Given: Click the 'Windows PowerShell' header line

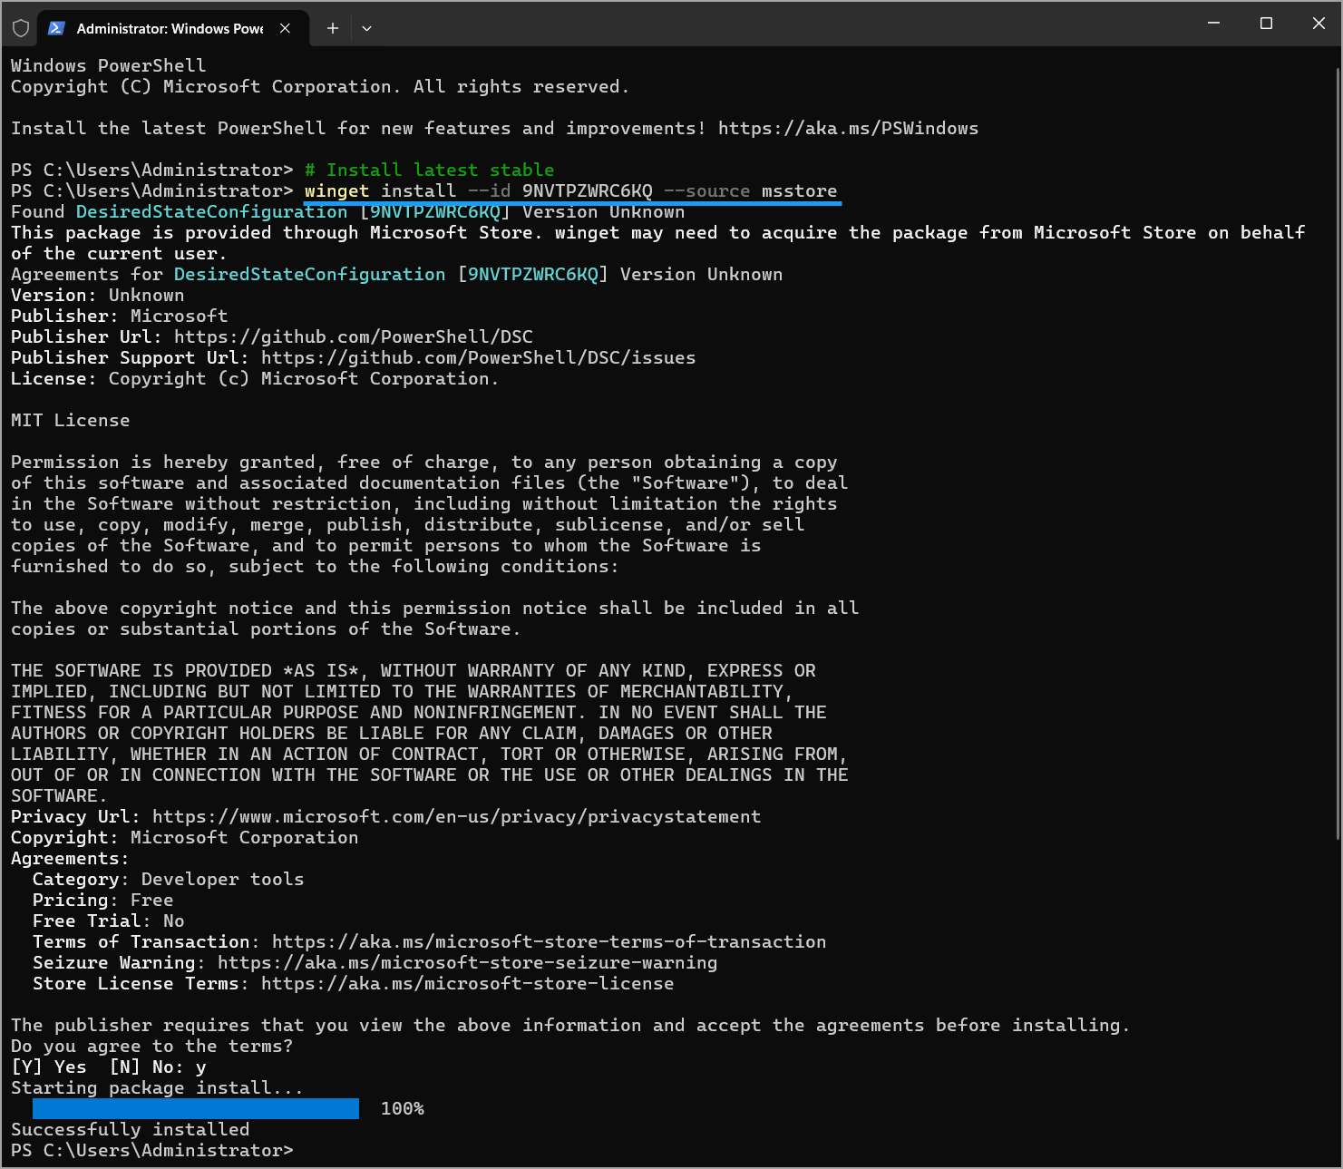Looking at the screenshot, I should tap(108, 65).
